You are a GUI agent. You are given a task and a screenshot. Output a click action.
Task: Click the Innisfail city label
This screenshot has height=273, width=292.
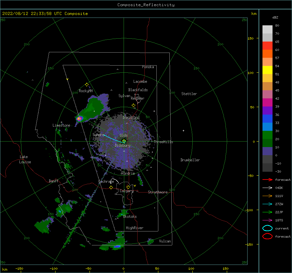pyautogui.click(x=131, y=118)
